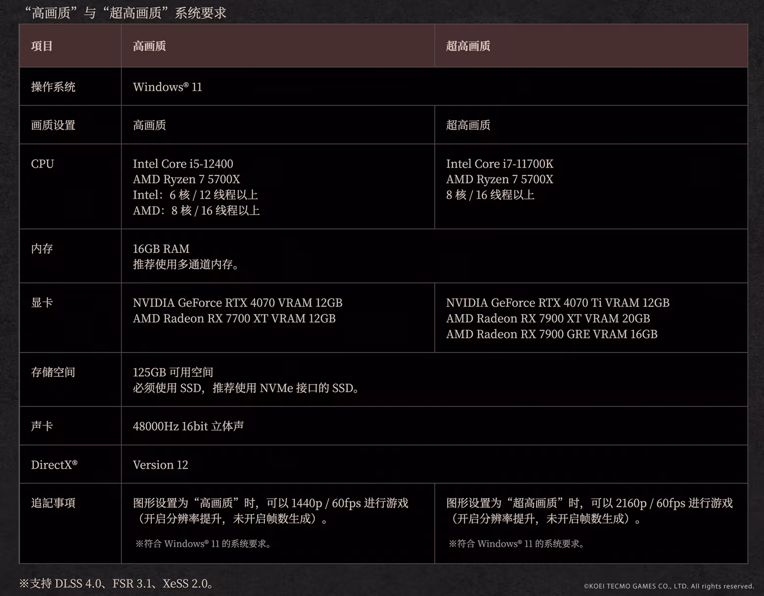Click the 内存 row label
This screenshot has height=596, width=764.
pos(41,249)
